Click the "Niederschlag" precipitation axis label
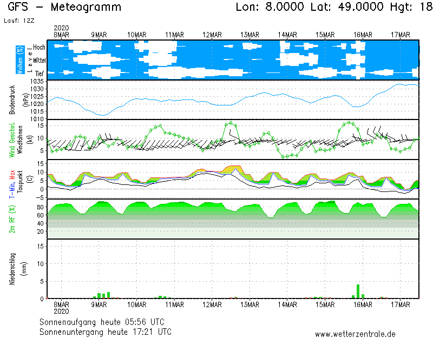The width and height of the screenshot is (433, 338). coord(12,269)
